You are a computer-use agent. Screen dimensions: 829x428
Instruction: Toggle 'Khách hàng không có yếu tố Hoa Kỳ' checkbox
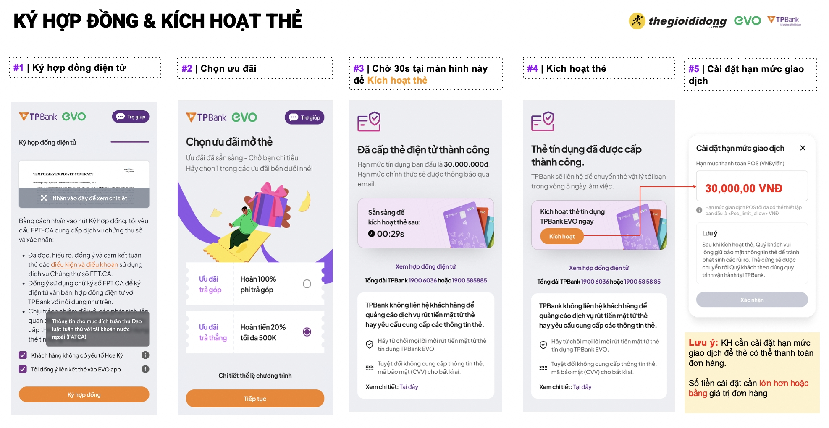23,355
